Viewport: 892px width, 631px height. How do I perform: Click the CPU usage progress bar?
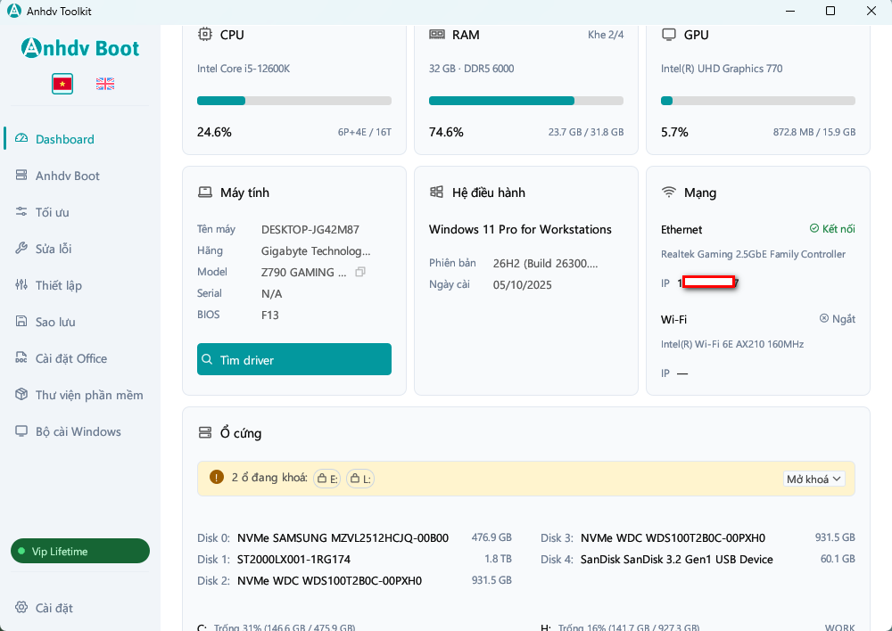294,101
